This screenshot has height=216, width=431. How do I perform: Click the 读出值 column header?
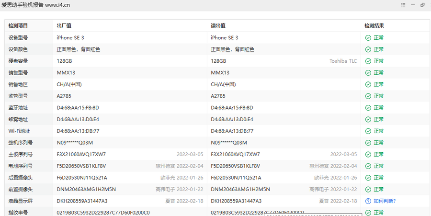[218, 26]
